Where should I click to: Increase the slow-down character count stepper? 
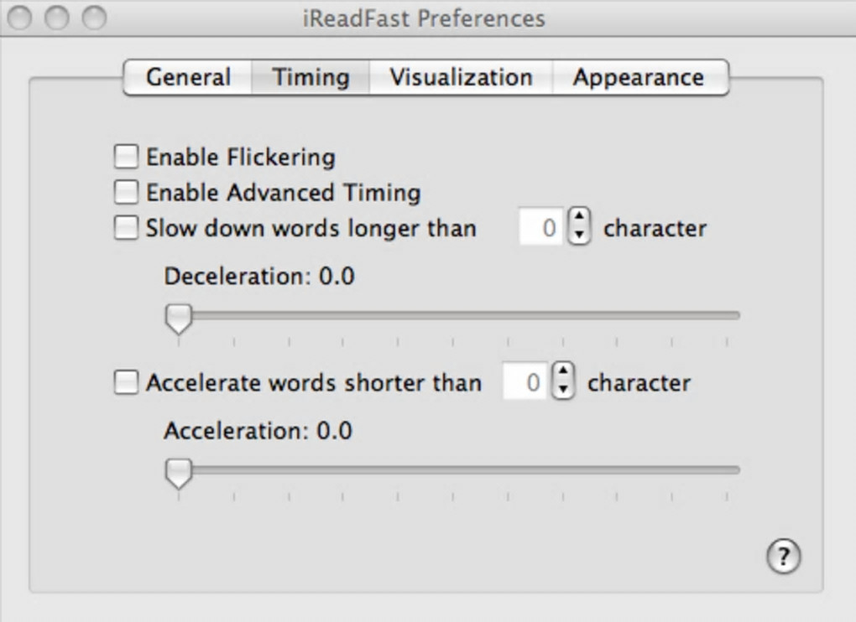tap(580, 219)
